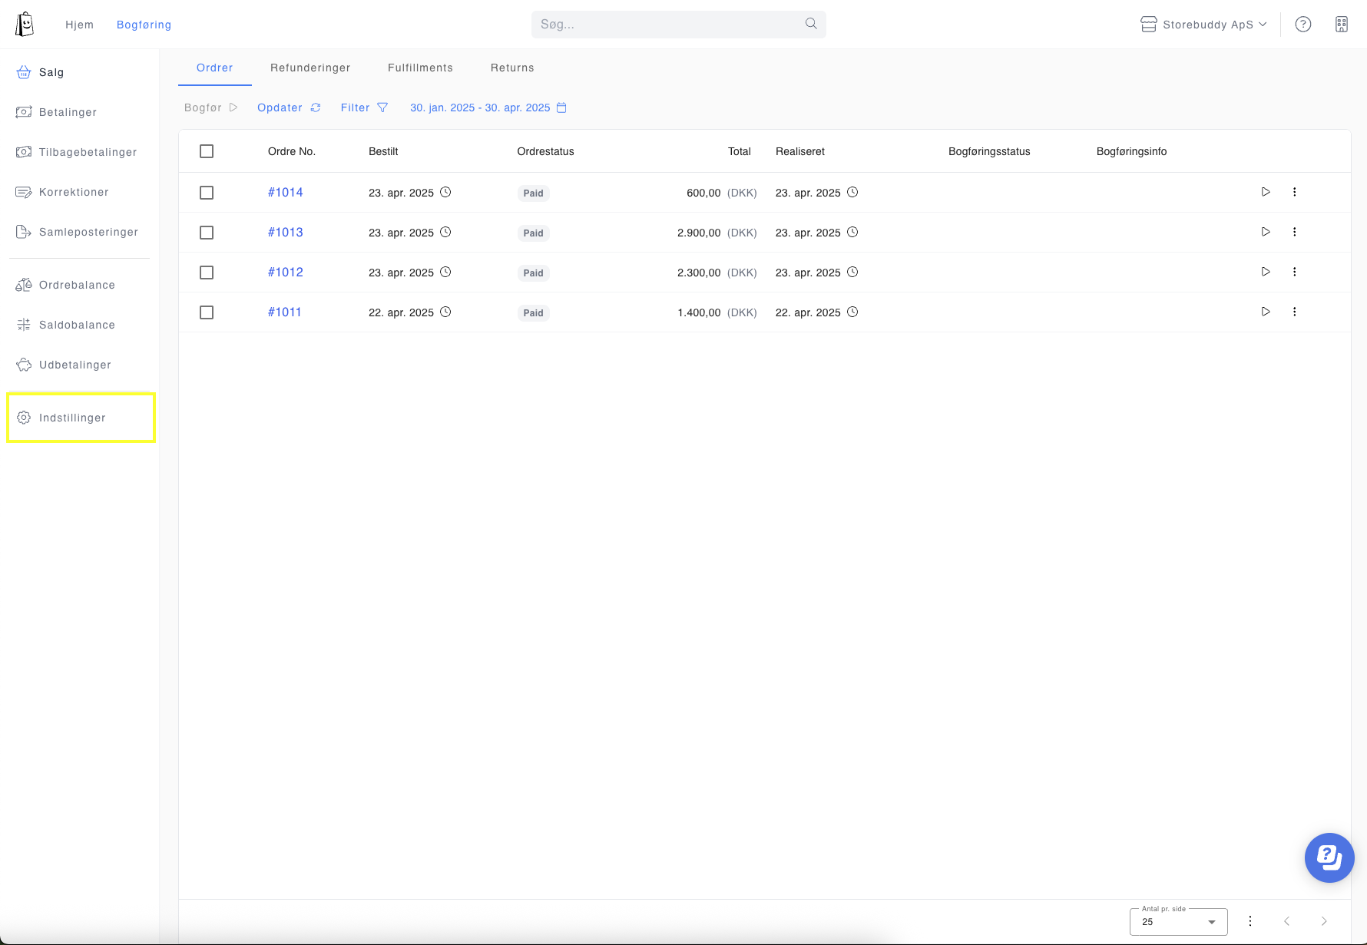Image resolution: width=1367 pixels, height=945 pixels.
Task: Click the Total column header
Action: 740,151
